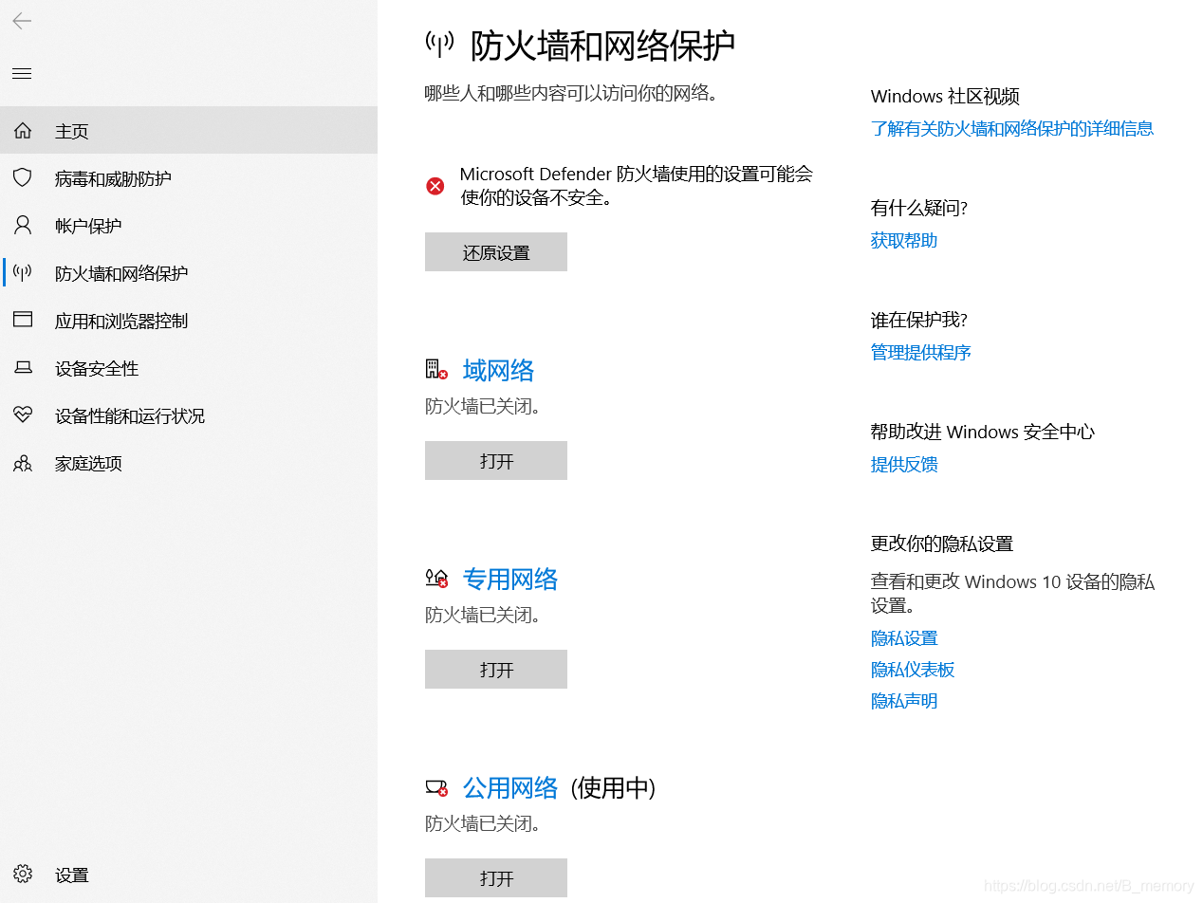Open 设备性能和运行状况 page
1203x903 pixels.
click(x=189, y=415)
